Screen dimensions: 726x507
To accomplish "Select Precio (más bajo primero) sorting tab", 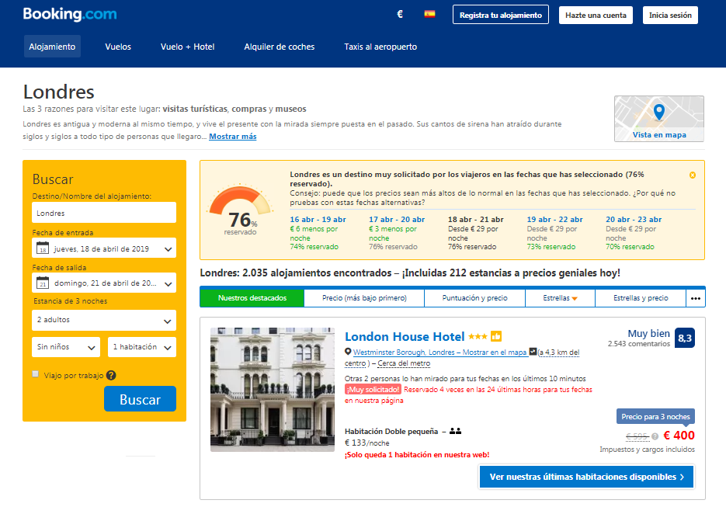I will tap(364, 298).
